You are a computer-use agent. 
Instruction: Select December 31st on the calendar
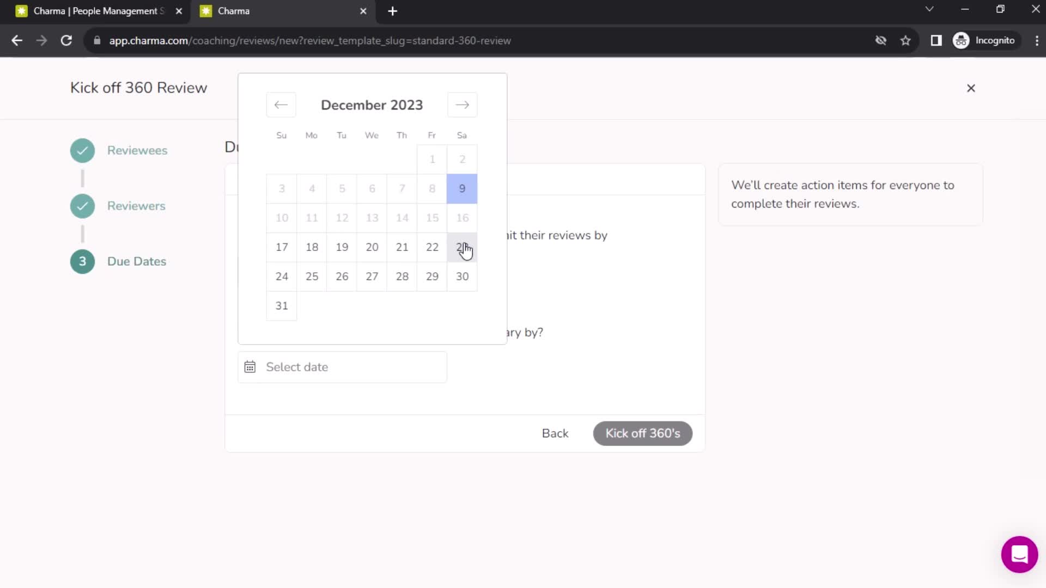[x=282, y=306]
